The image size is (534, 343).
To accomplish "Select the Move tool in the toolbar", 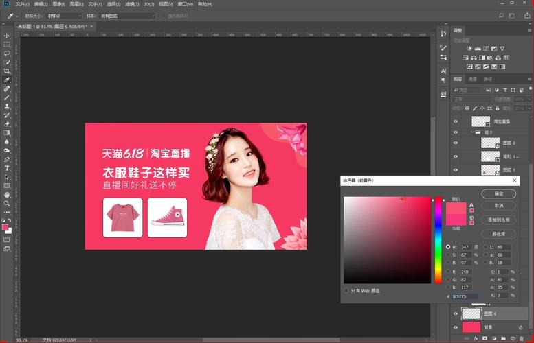I will [7, 35].
